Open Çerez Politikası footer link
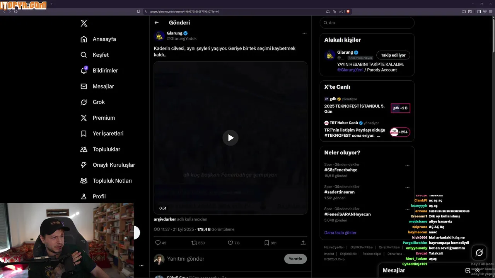Screen dimensions: 495x278 click(x=389, y=247)
